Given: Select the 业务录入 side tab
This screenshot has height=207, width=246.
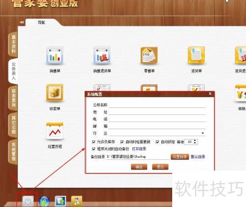Looking at the screenshot, I should coord(13,71).
